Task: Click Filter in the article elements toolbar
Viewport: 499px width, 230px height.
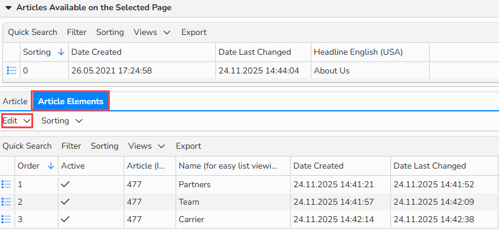Action: [71, 146]
